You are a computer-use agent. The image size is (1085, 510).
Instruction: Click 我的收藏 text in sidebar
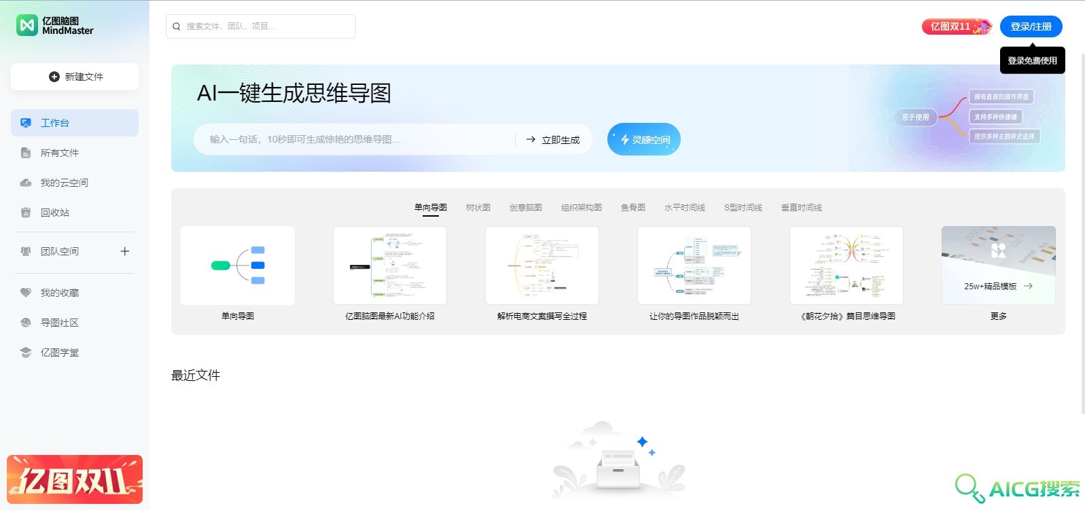60,293
